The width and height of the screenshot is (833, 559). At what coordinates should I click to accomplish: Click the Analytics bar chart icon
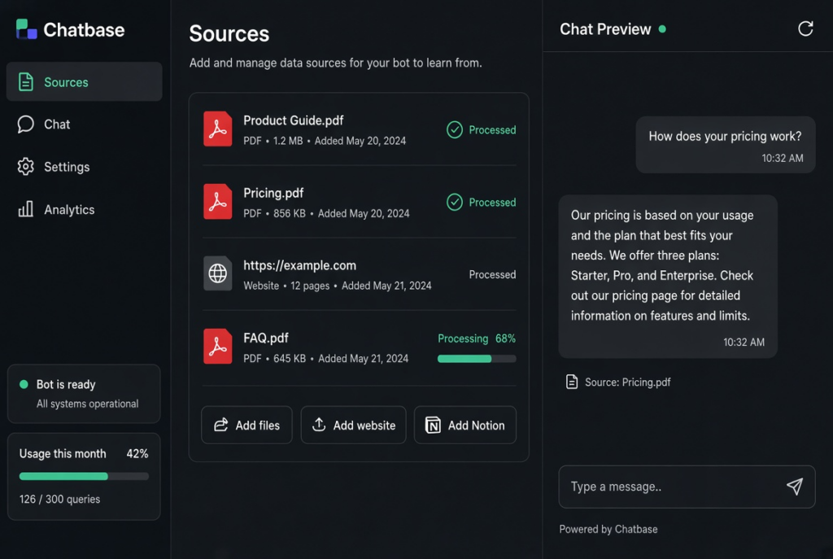(25, 209)
